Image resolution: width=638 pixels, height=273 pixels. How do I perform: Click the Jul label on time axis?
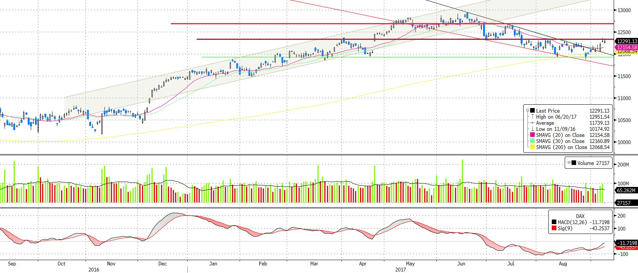click(x=511, y=264)
